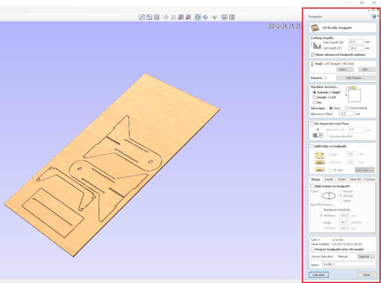This screenshot has width=381, height=283.
Task: Click the tile-windows-horizontally icon
Action: (224, 17)
